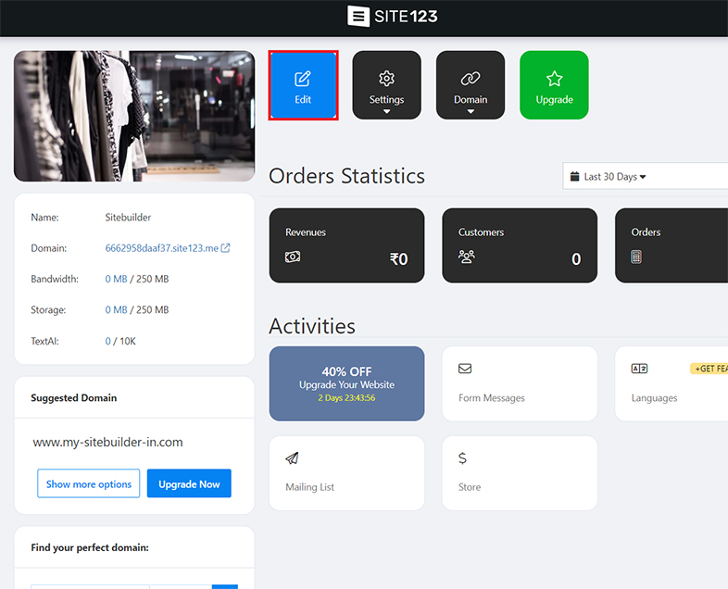This screenshot has height=589, width=728.
Task: Click the ₹0 revenue amount
Action: coord(399,259)
